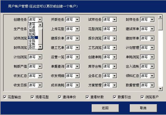Click the main panel scrollbar down arrow
Screen dimensions: 166x115
pyautogui.click(x=160, y=88)
